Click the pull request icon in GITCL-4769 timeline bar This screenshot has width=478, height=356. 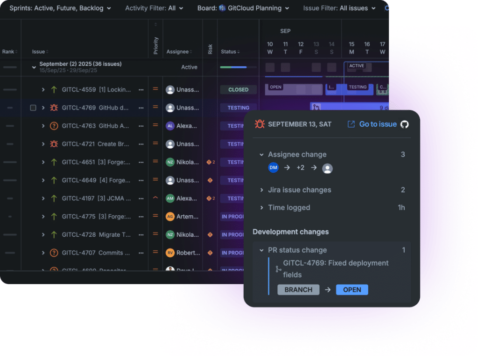click(316, 107)
